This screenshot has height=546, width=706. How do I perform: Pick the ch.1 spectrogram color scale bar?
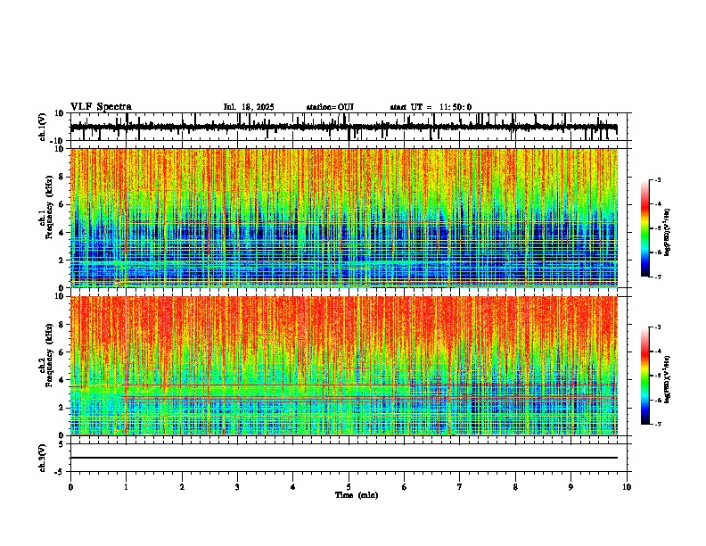[x=645, y=228]
